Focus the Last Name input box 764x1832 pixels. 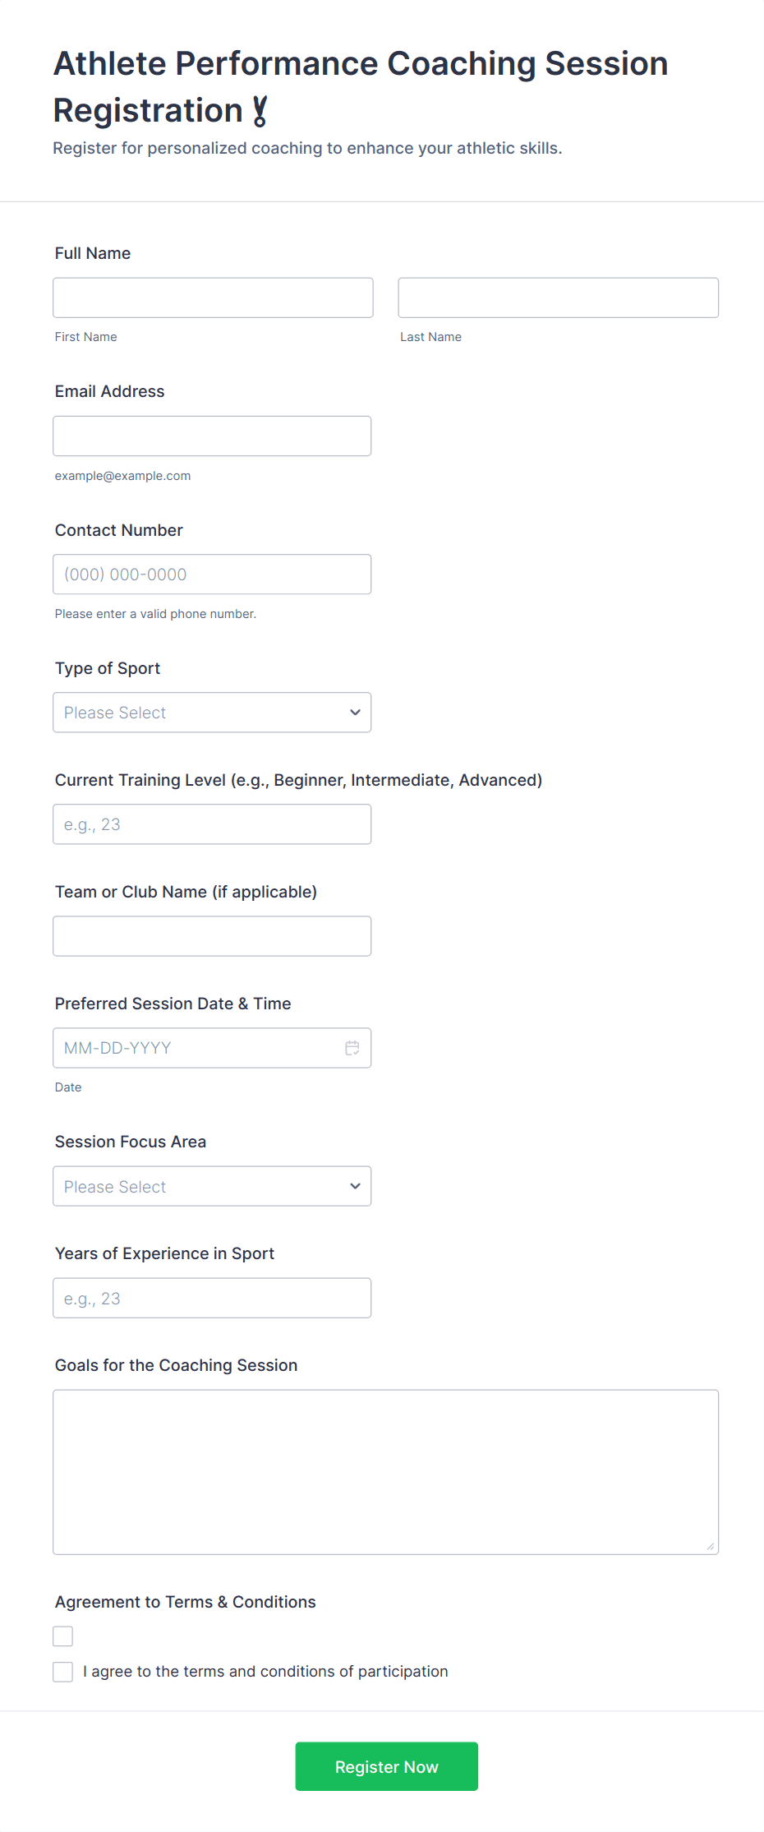pos(558,298)
